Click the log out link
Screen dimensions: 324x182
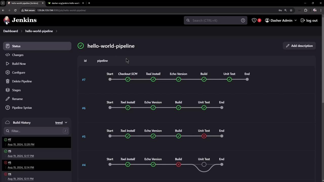[x=309, y=20]
